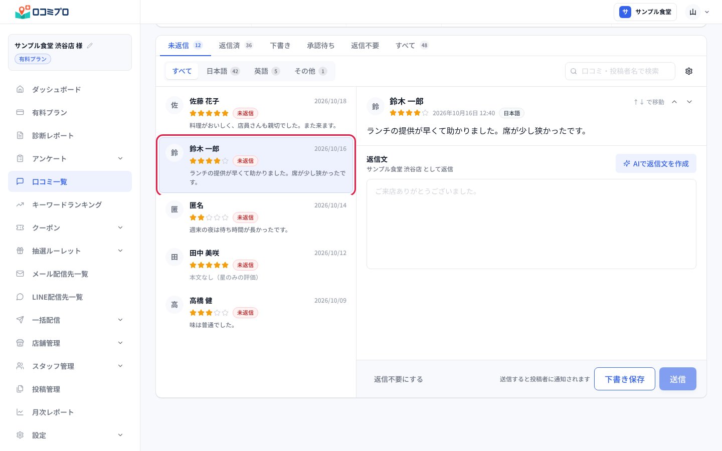Switch to the 下書き tab
Image resolution: width=722 pixels, height=451 pixels.
[280, 46]
